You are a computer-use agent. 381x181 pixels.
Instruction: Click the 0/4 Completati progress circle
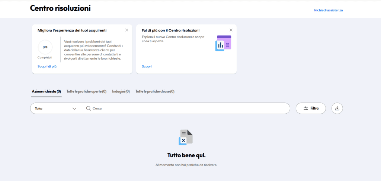coord(45,47)
